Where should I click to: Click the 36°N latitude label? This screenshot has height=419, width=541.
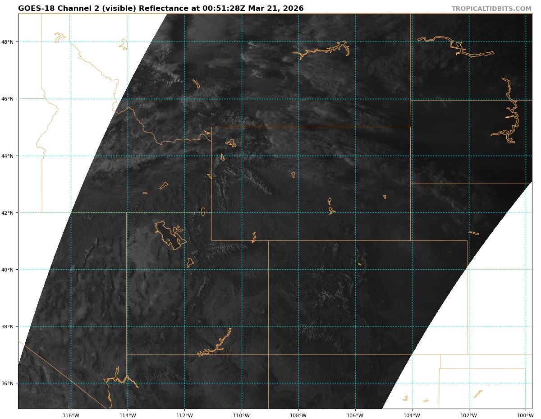[9, 383]
